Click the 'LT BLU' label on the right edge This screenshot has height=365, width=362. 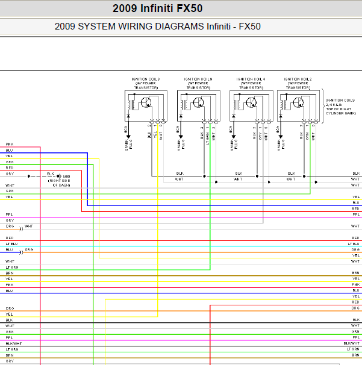tap(354, 244)
